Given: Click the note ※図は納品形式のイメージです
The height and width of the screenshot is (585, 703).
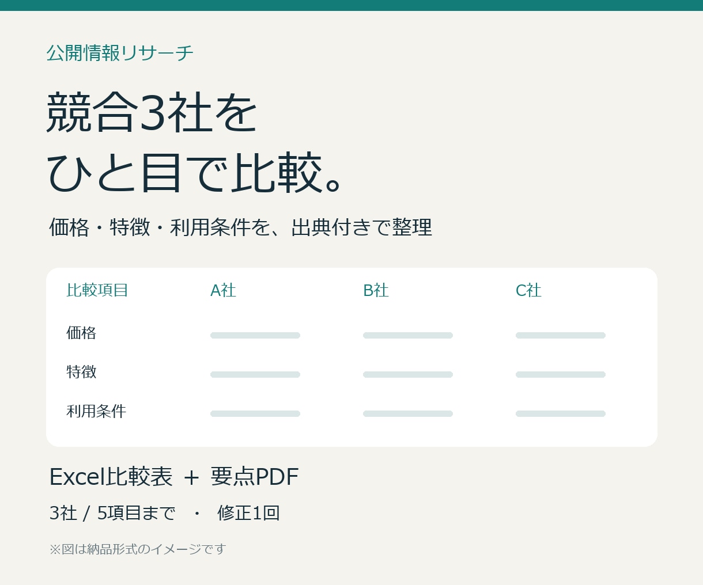Looking at the screenshot, I should click(138, 549).
